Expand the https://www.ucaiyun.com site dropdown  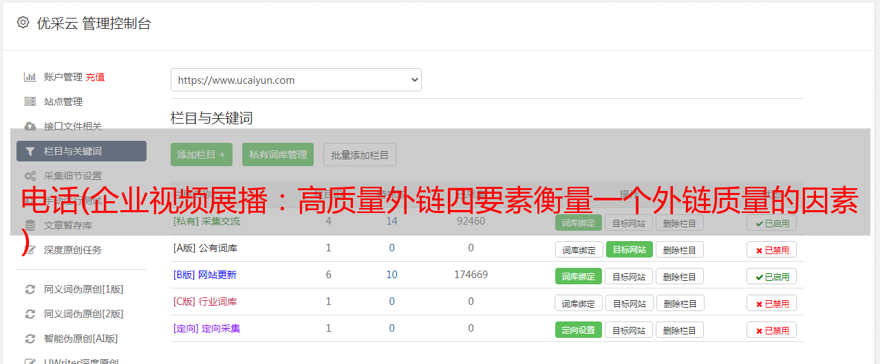tap(296, 80)
